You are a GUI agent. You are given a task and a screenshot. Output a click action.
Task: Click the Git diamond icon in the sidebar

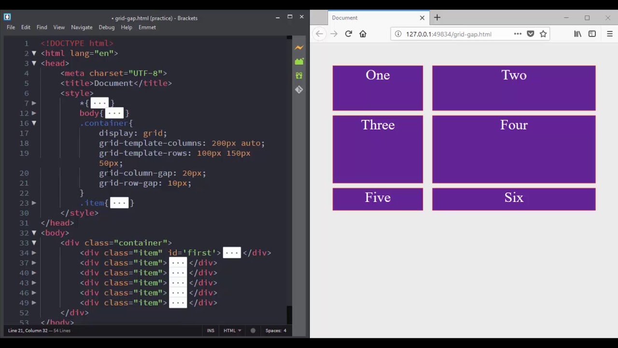pos(299,89)
